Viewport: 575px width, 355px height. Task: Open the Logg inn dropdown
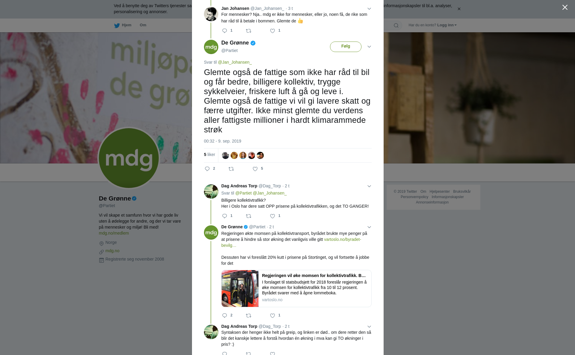(x=447, y=25)
